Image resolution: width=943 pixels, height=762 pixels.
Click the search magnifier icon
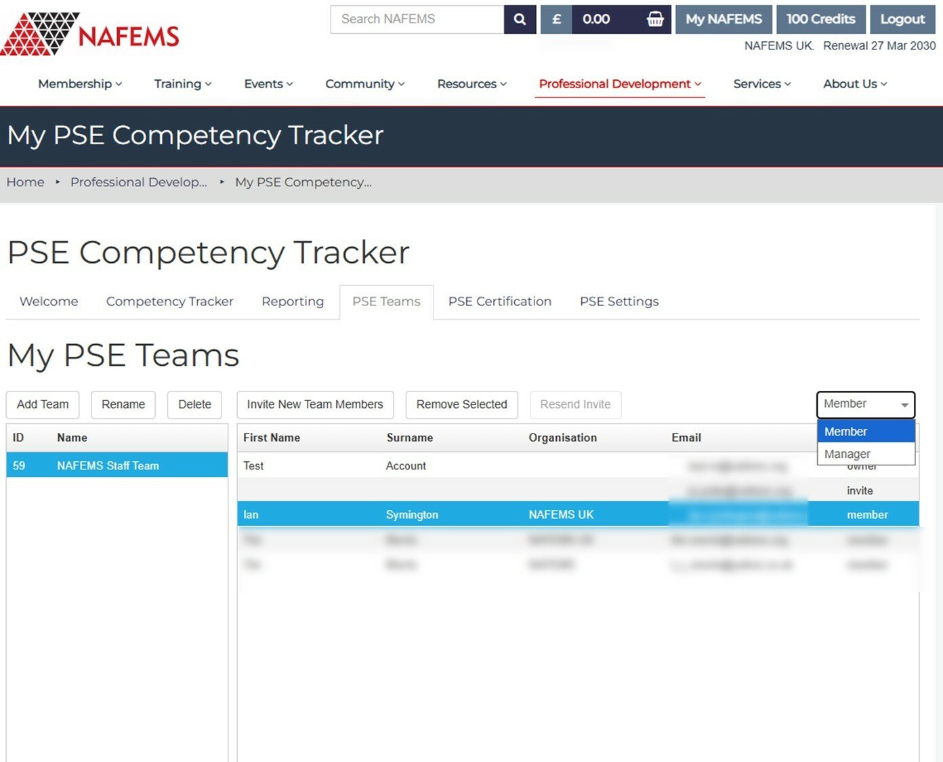point(520,20)
